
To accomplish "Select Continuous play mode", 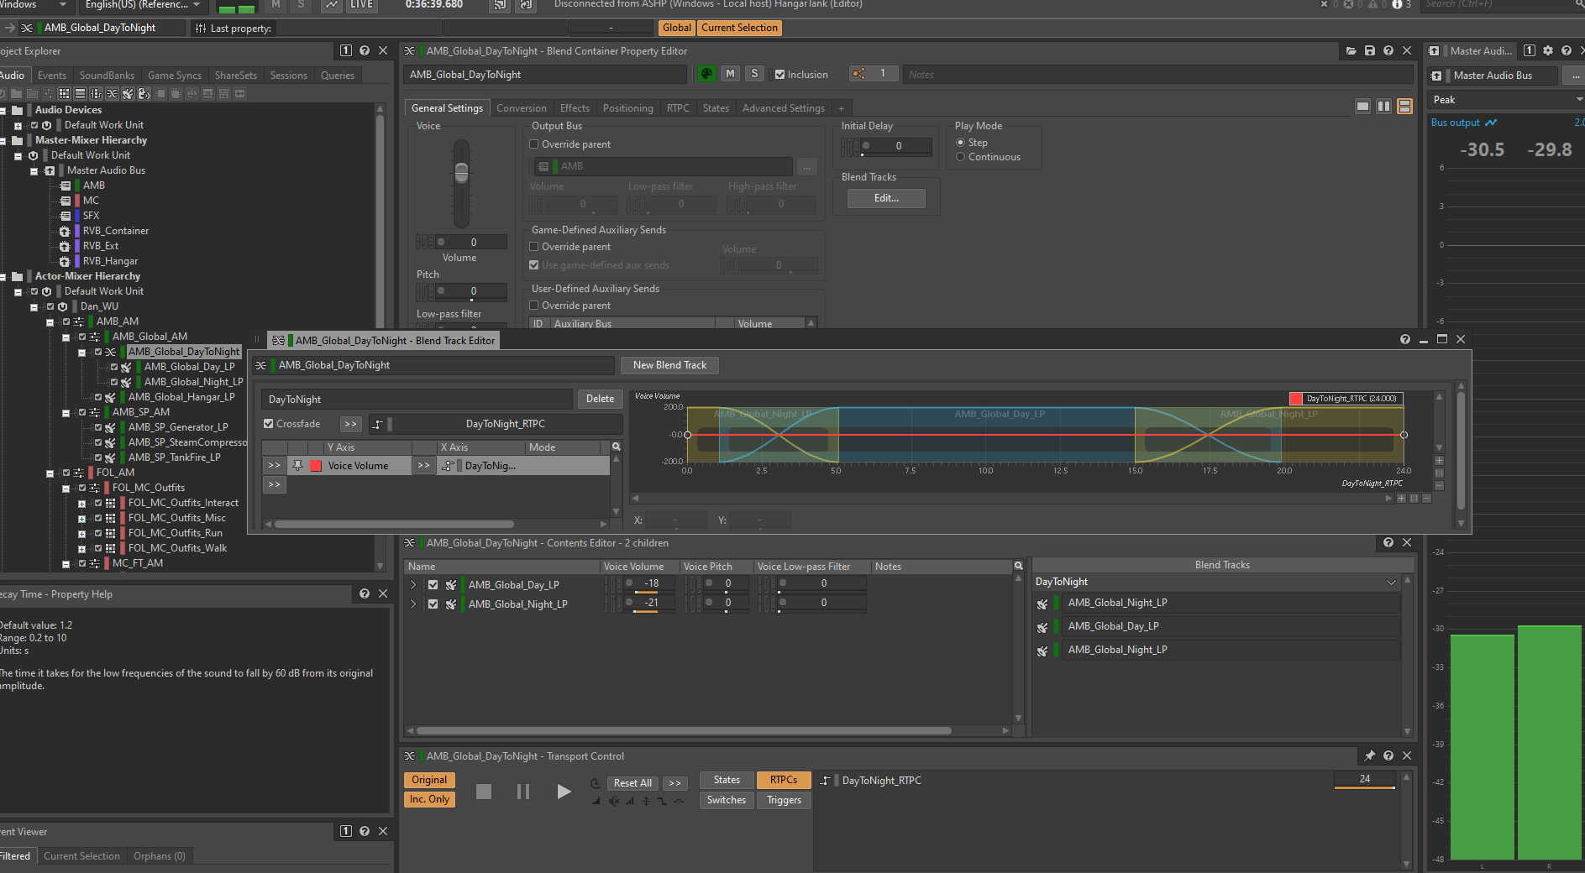I will pos(961,157).
